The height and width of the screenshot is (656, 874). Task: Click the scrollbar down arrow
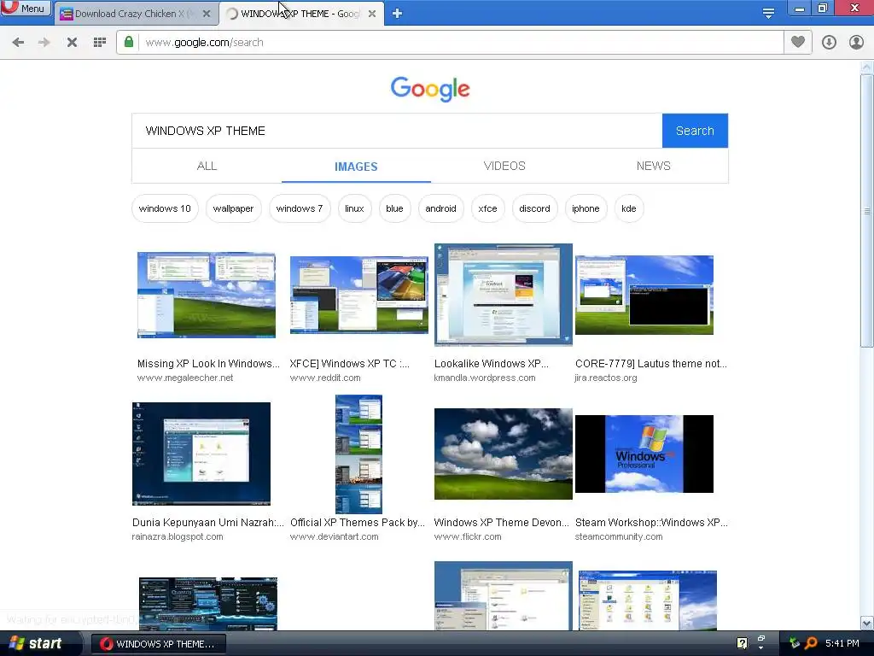867,623
